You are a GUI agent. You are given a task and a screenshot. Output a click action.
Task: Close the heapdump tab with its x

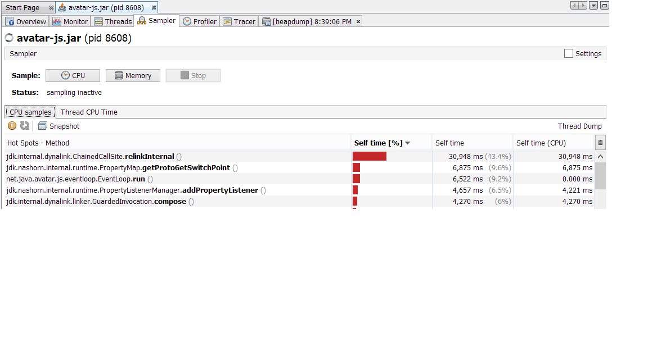pos(358,21)
